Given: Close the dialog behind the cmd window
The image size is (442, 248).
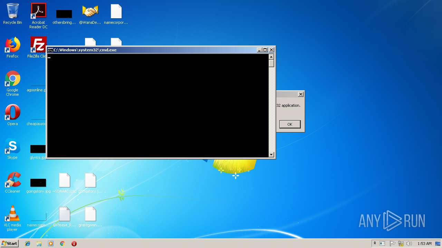Looking at the screenshot, I should click(x=301, y=94).
